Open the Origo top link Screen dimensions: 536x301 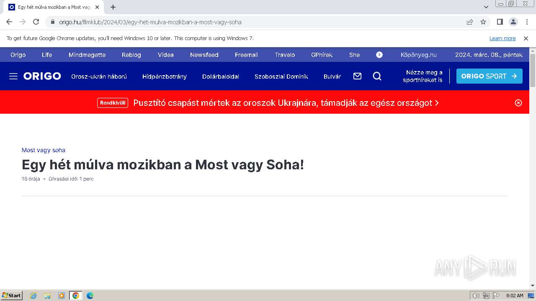tap(18, 55)
